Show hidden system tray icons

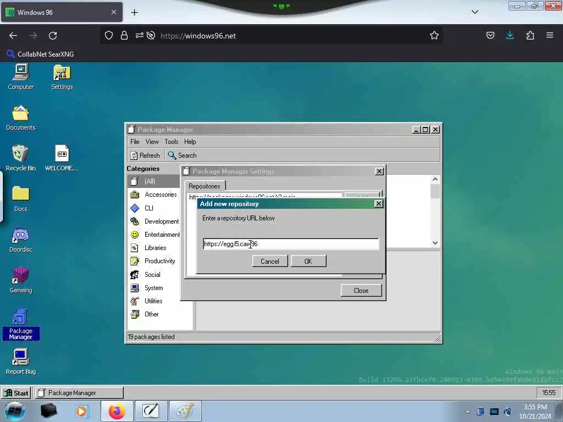pyautogui.click(x=467, y=412)
